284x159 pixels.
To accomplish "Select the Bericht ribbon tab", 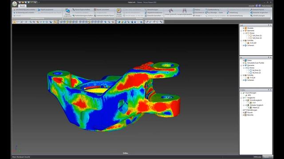I will [22, 6].
